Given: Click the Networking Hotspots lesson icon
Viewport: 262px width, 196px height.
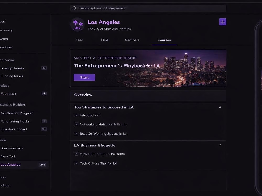Looking at the screenshot, I should coord(76,124).
